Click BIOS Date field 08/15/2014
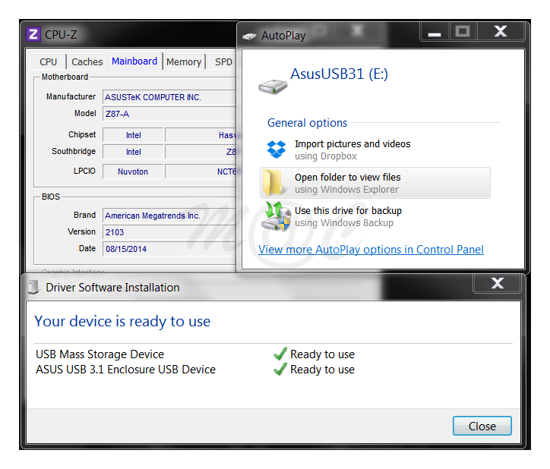The image size is (550, 469). tap(169, 249)
